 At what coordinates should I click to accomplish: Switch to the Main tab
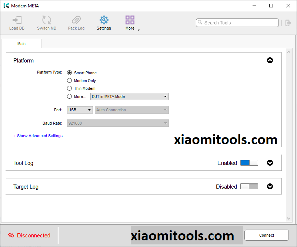(x=21, y=44)
